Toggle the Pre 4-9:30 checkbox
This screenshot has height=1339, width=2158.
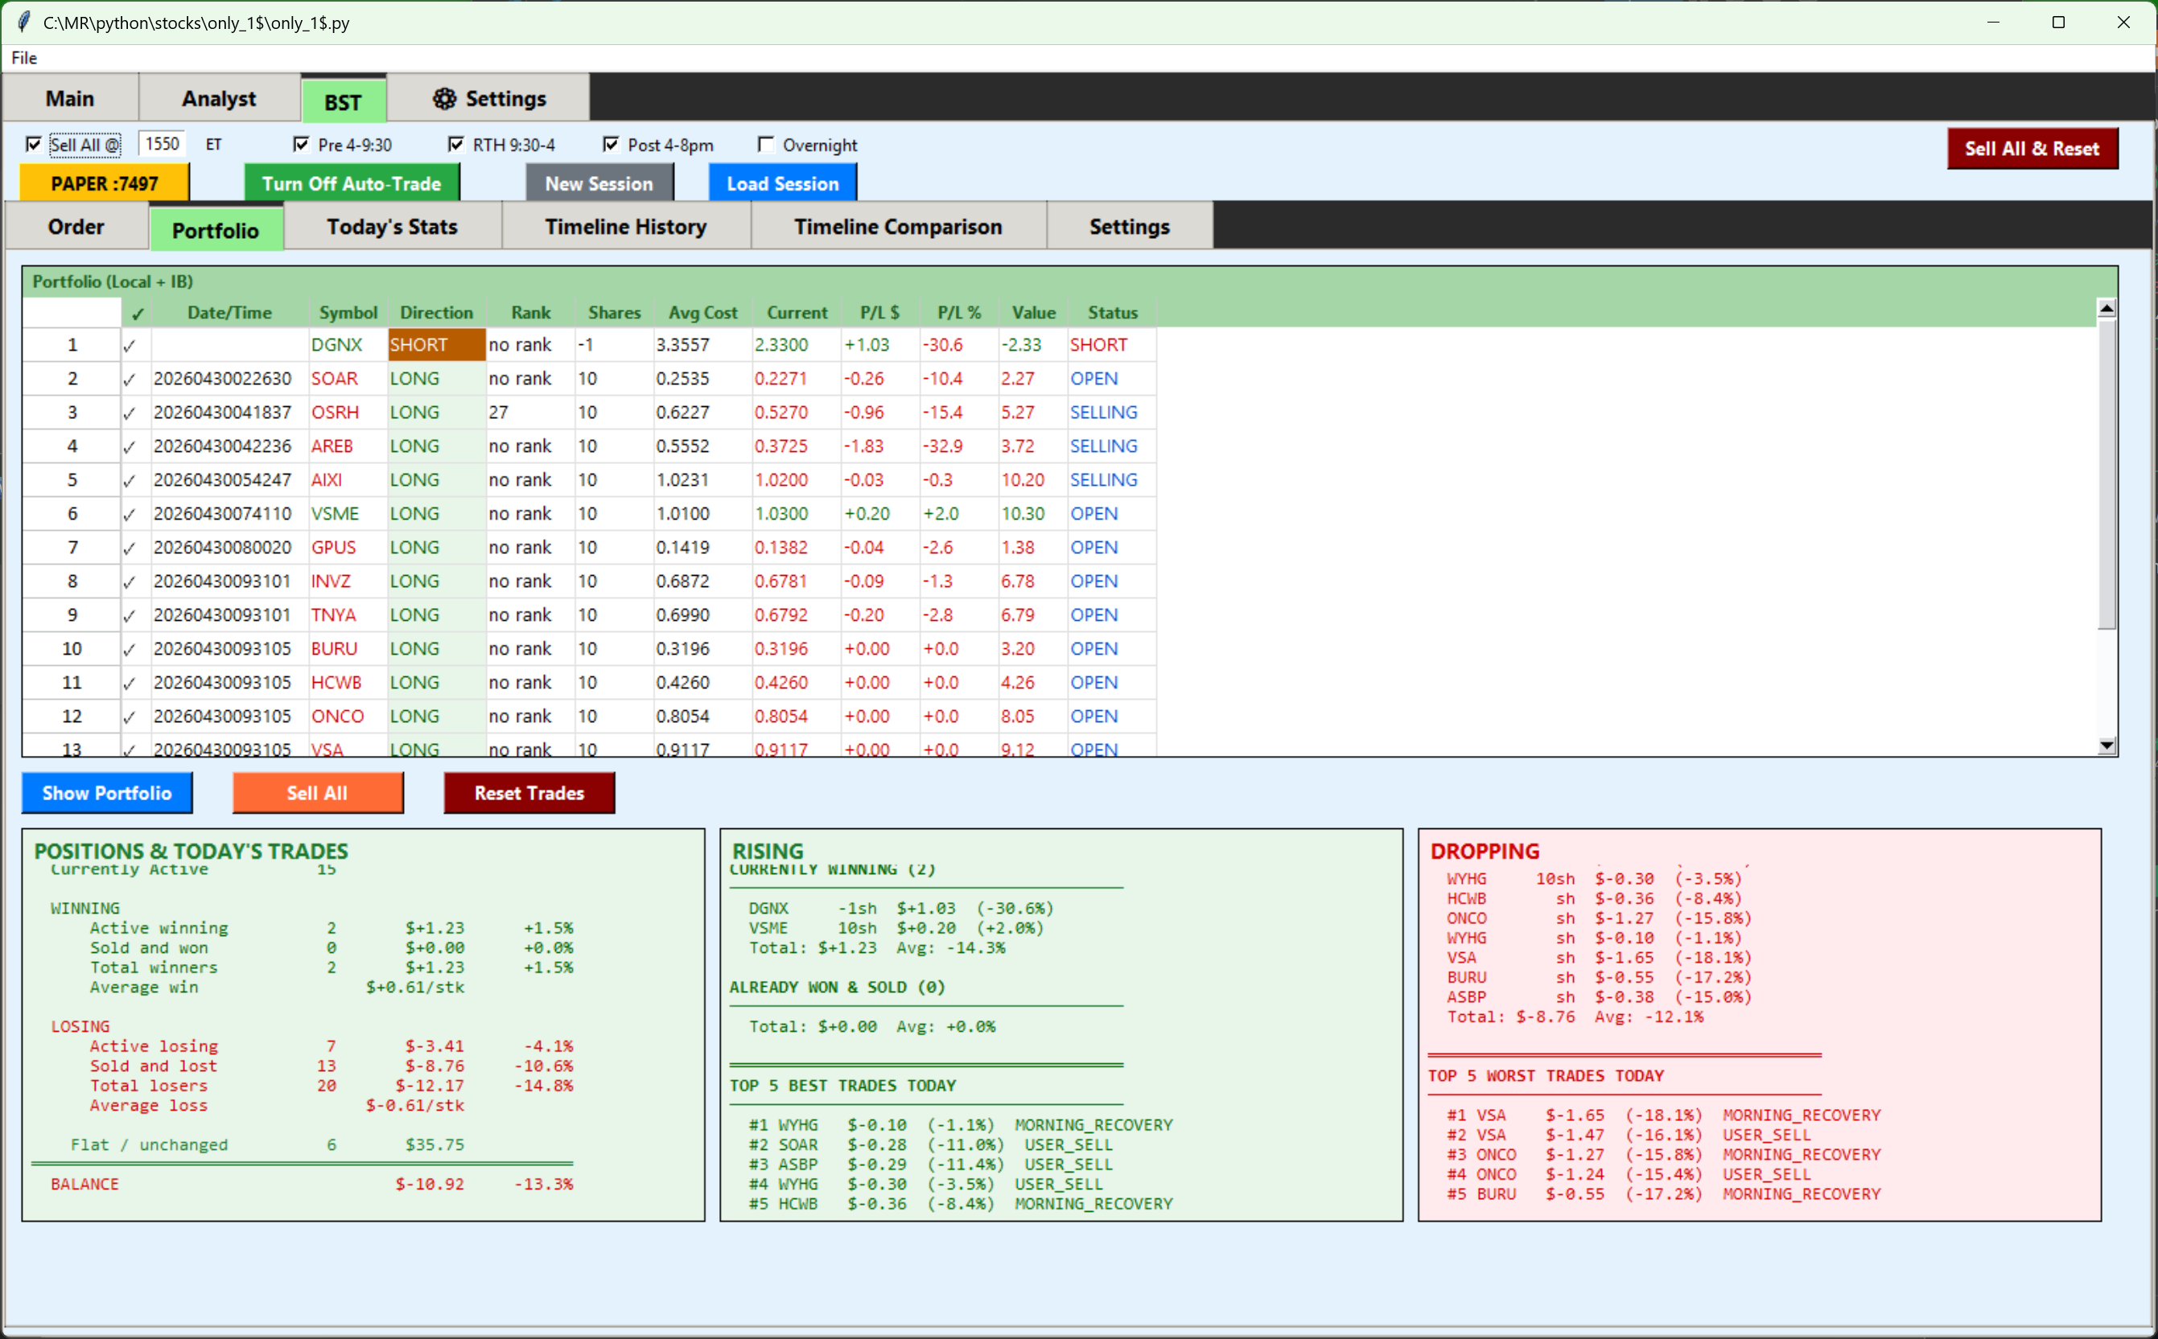click(301, 144)
